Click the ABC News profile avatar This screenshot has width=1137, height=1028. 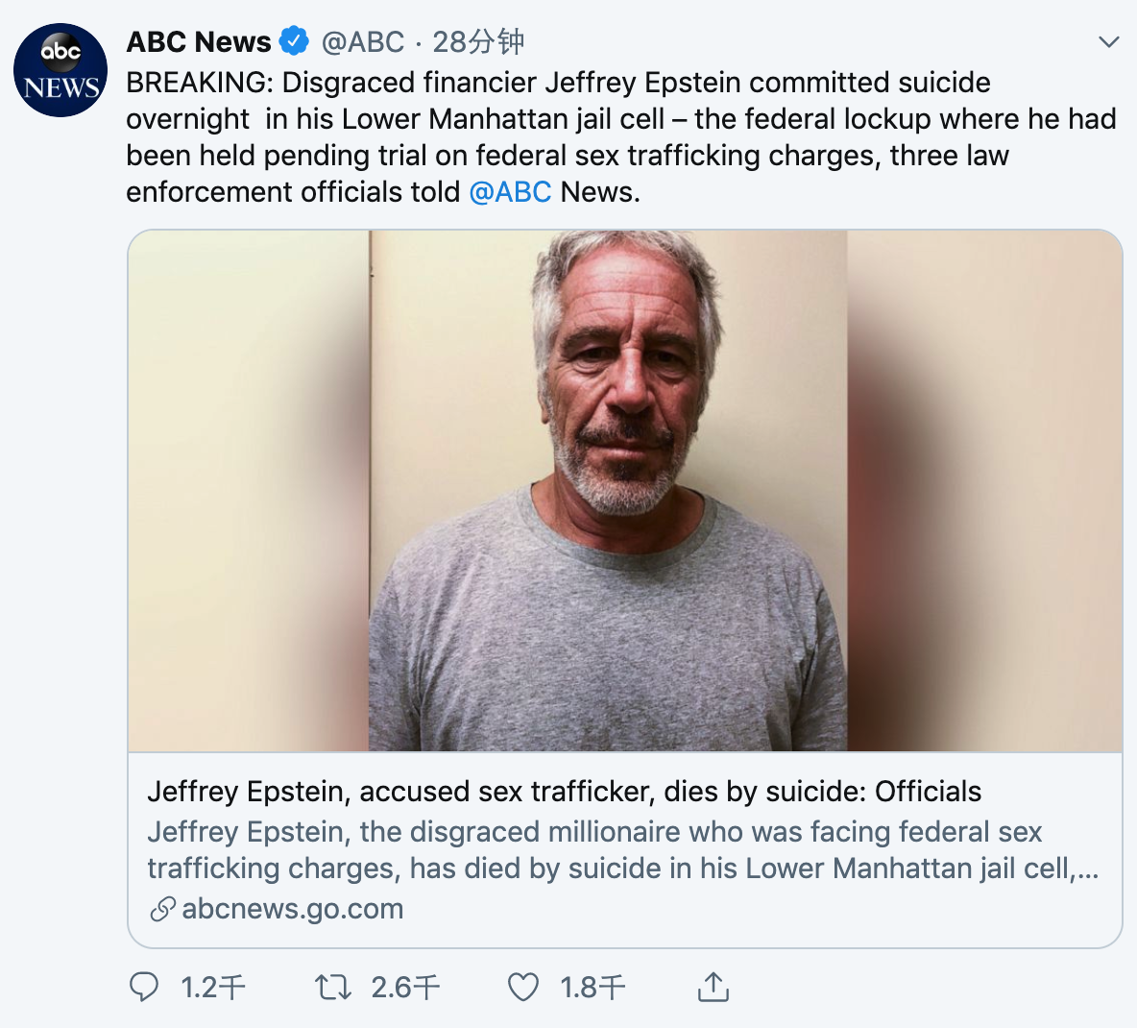pyautogui.click(x=60, y=70)
